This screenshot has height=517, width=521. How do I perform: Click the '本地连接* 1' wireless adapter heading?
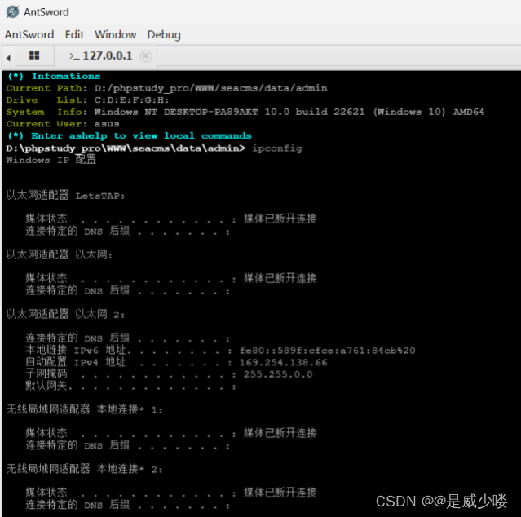[85, 409]
